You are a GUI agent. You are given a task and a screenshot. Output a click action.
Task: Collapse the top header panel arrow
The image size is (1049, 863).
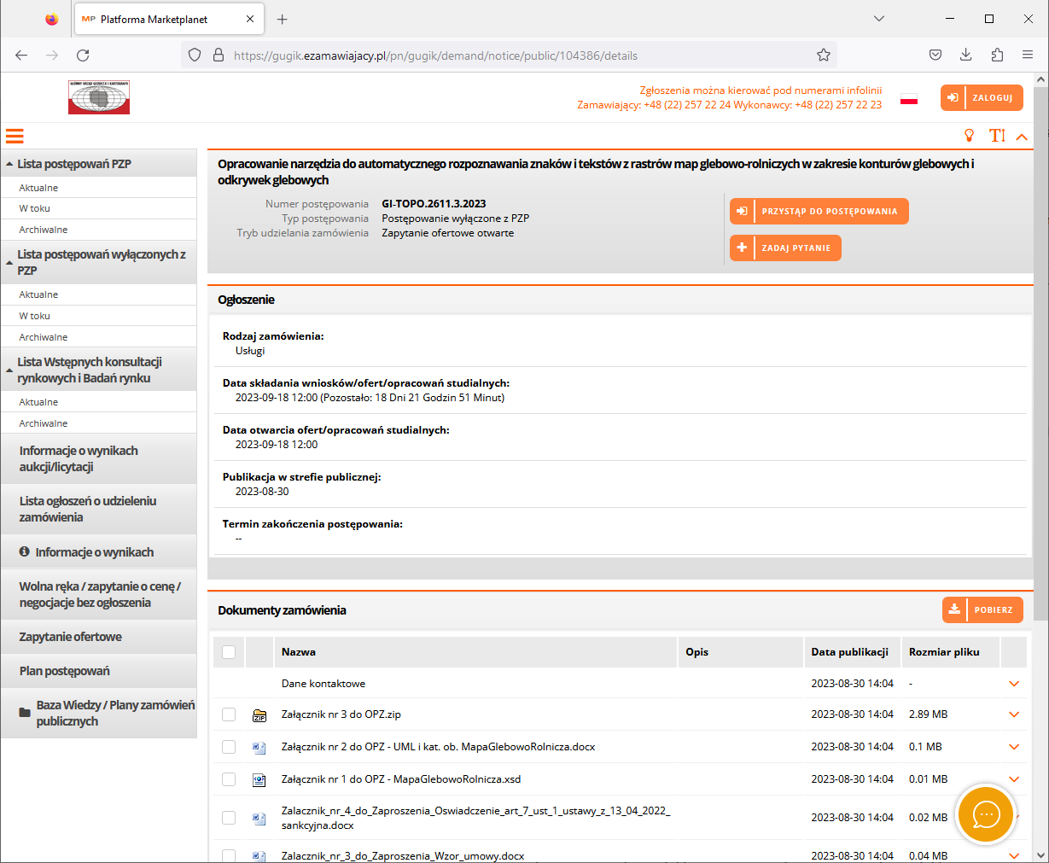click(1022, 137)
